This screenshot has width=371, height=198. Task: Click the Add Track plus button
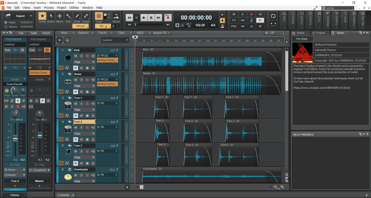click(60, 40)
